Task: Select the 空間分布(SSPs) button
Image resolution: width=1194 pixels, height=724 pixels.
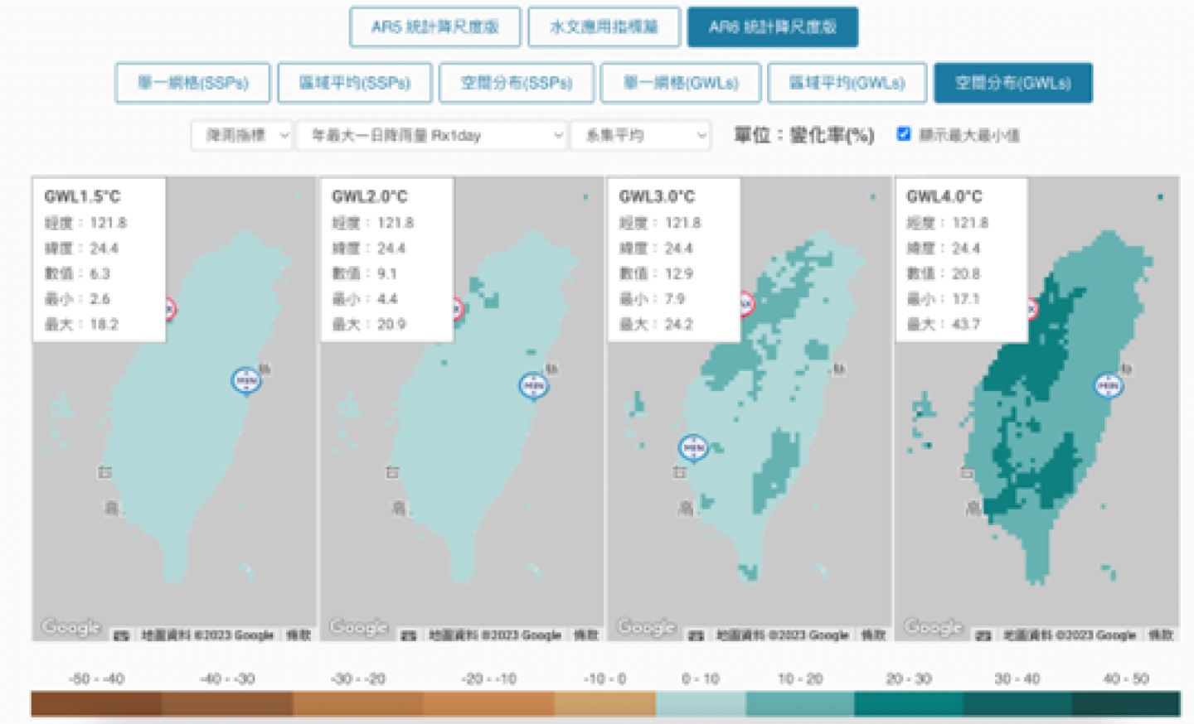Action: [x=517, y=83]
